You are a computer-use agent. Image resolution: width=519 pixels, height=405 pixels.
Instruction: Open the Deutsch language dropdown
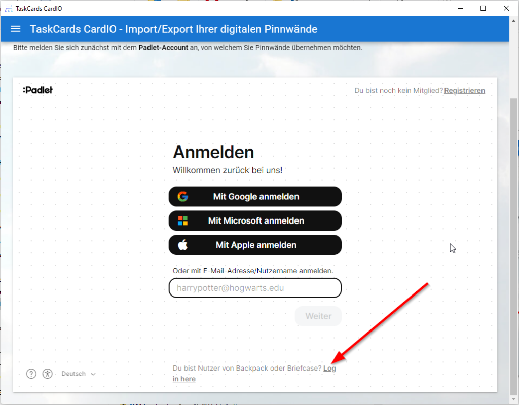click(x=79, y=374)
